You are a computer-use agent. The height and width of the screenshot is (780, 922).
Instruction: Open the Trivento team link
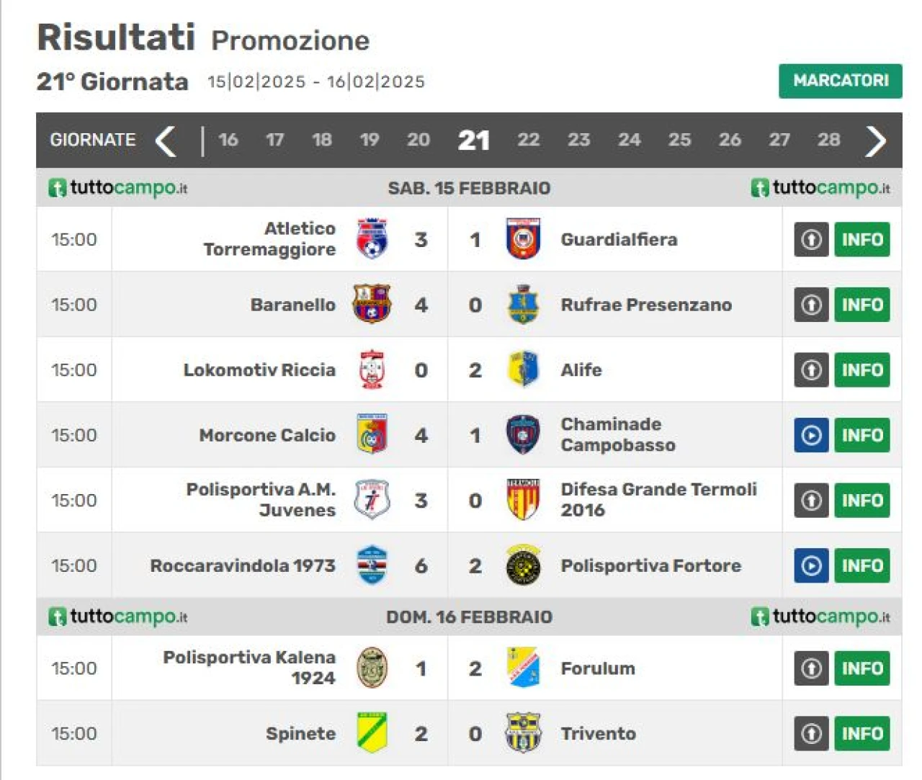599,733
